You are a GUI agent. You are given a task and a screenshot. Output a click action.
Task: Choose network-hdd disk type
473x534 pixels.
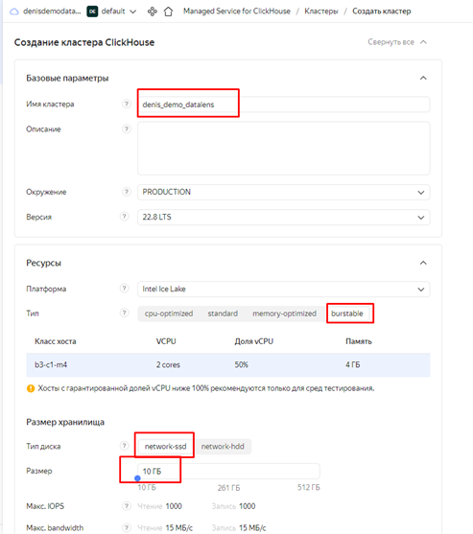coord(223,447)
